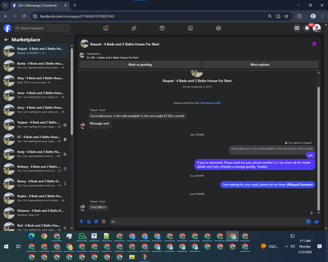
Task: Open the sticker picker icon
Action: tap(96, 221)
